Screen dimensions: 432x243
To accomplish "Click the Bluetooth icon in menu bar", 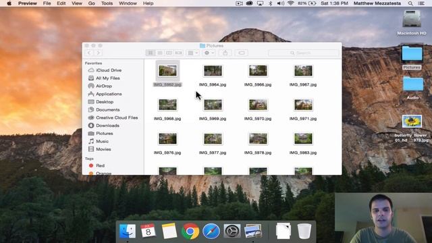I will (270, 3).
